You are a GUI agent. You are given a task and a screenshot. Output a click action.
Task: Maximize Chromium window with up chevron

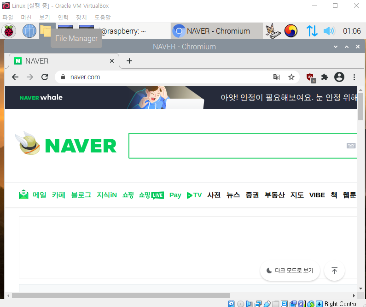(347, 47)
